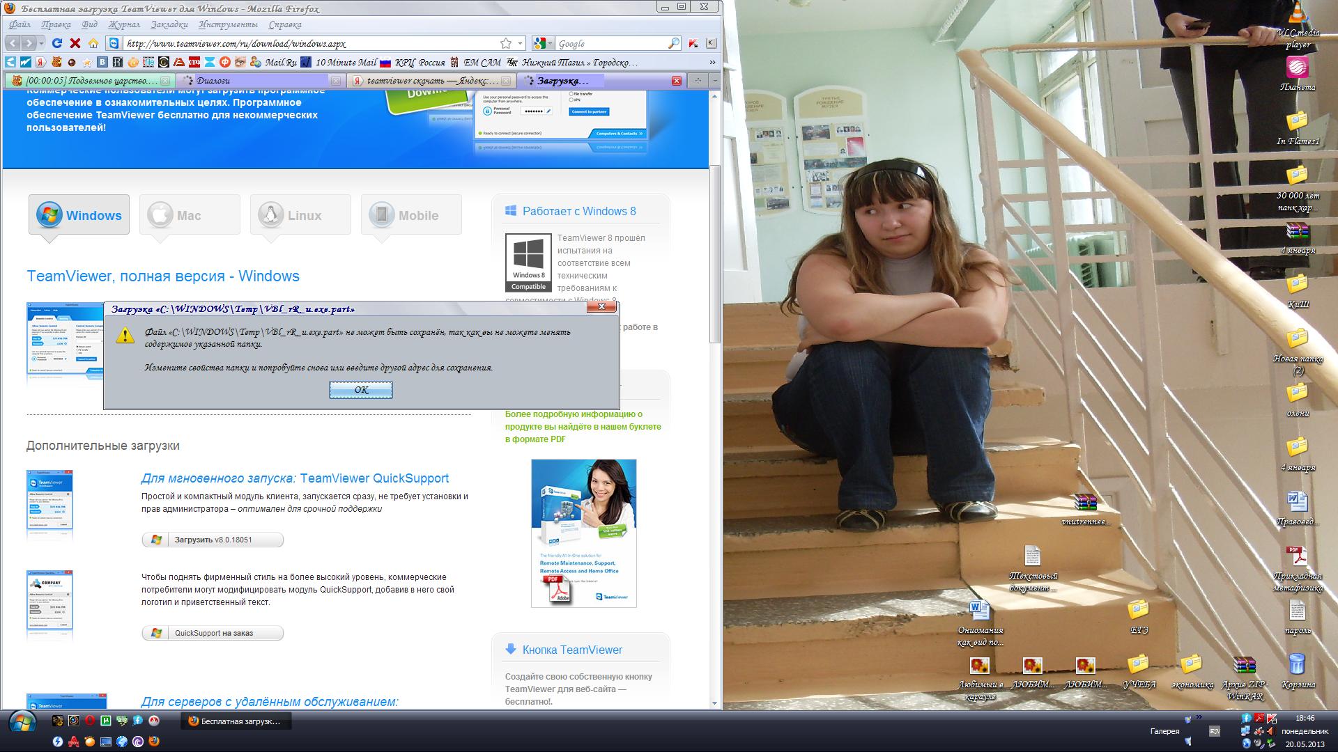
Task: Select the Mac platform tab
Action: click(190, 215)
